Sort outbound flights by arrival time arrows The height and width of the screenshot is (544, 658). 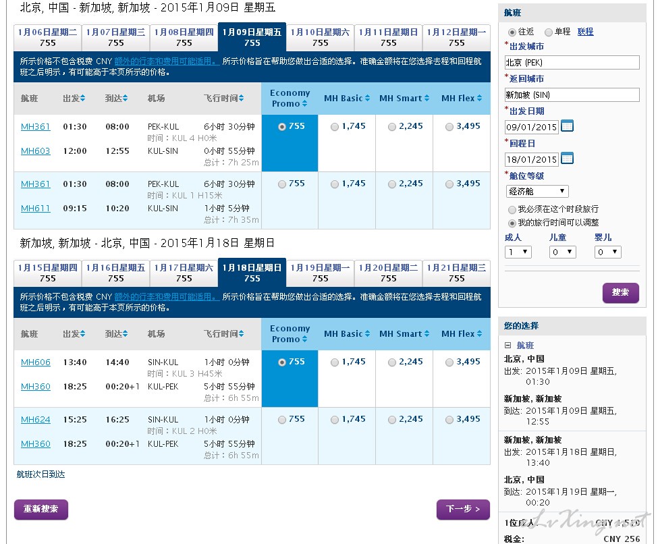click(124, 99)
